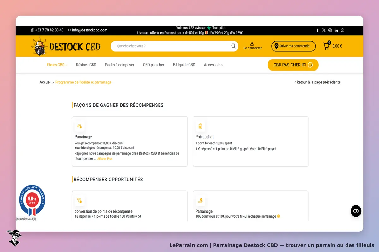Open the LinkedIn social icon
Viewport: 379px width, 252px height.
pyautogui.click(x=336, y=30)
